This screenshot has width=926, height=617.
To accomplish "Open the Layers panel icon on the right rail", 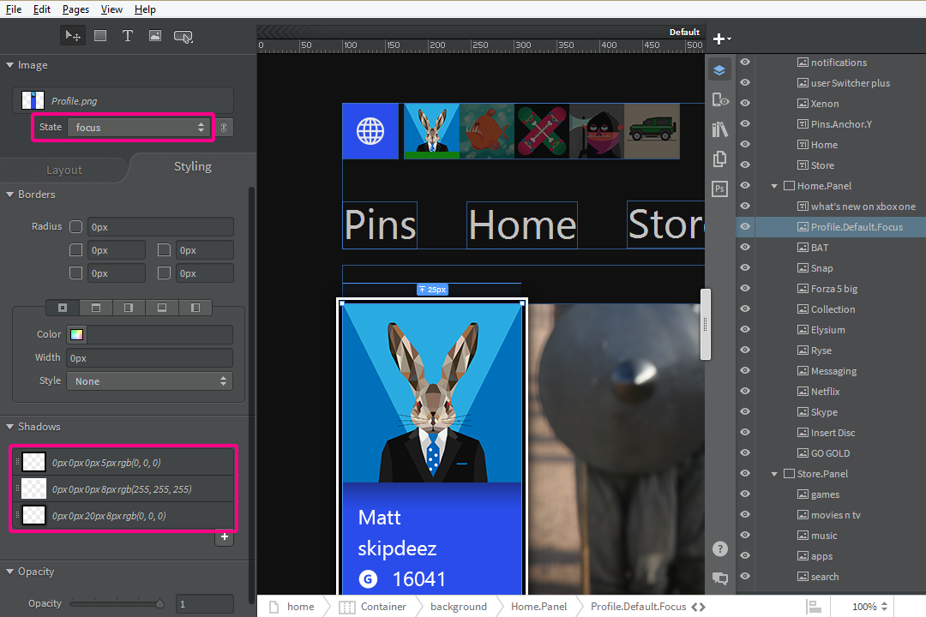I will click(719, 69).
